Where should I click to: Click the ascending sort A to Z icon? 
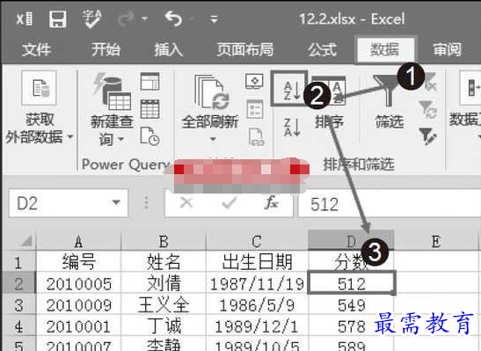pos(289,89)
